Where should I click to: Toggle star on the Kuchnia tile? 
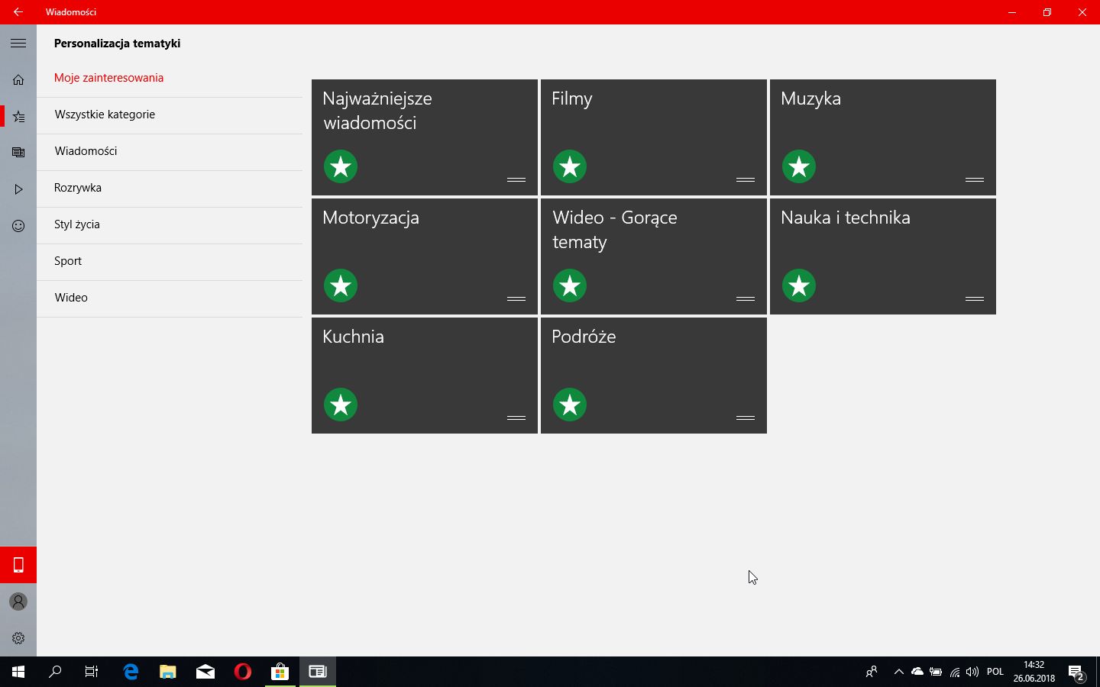coord(341,405)
